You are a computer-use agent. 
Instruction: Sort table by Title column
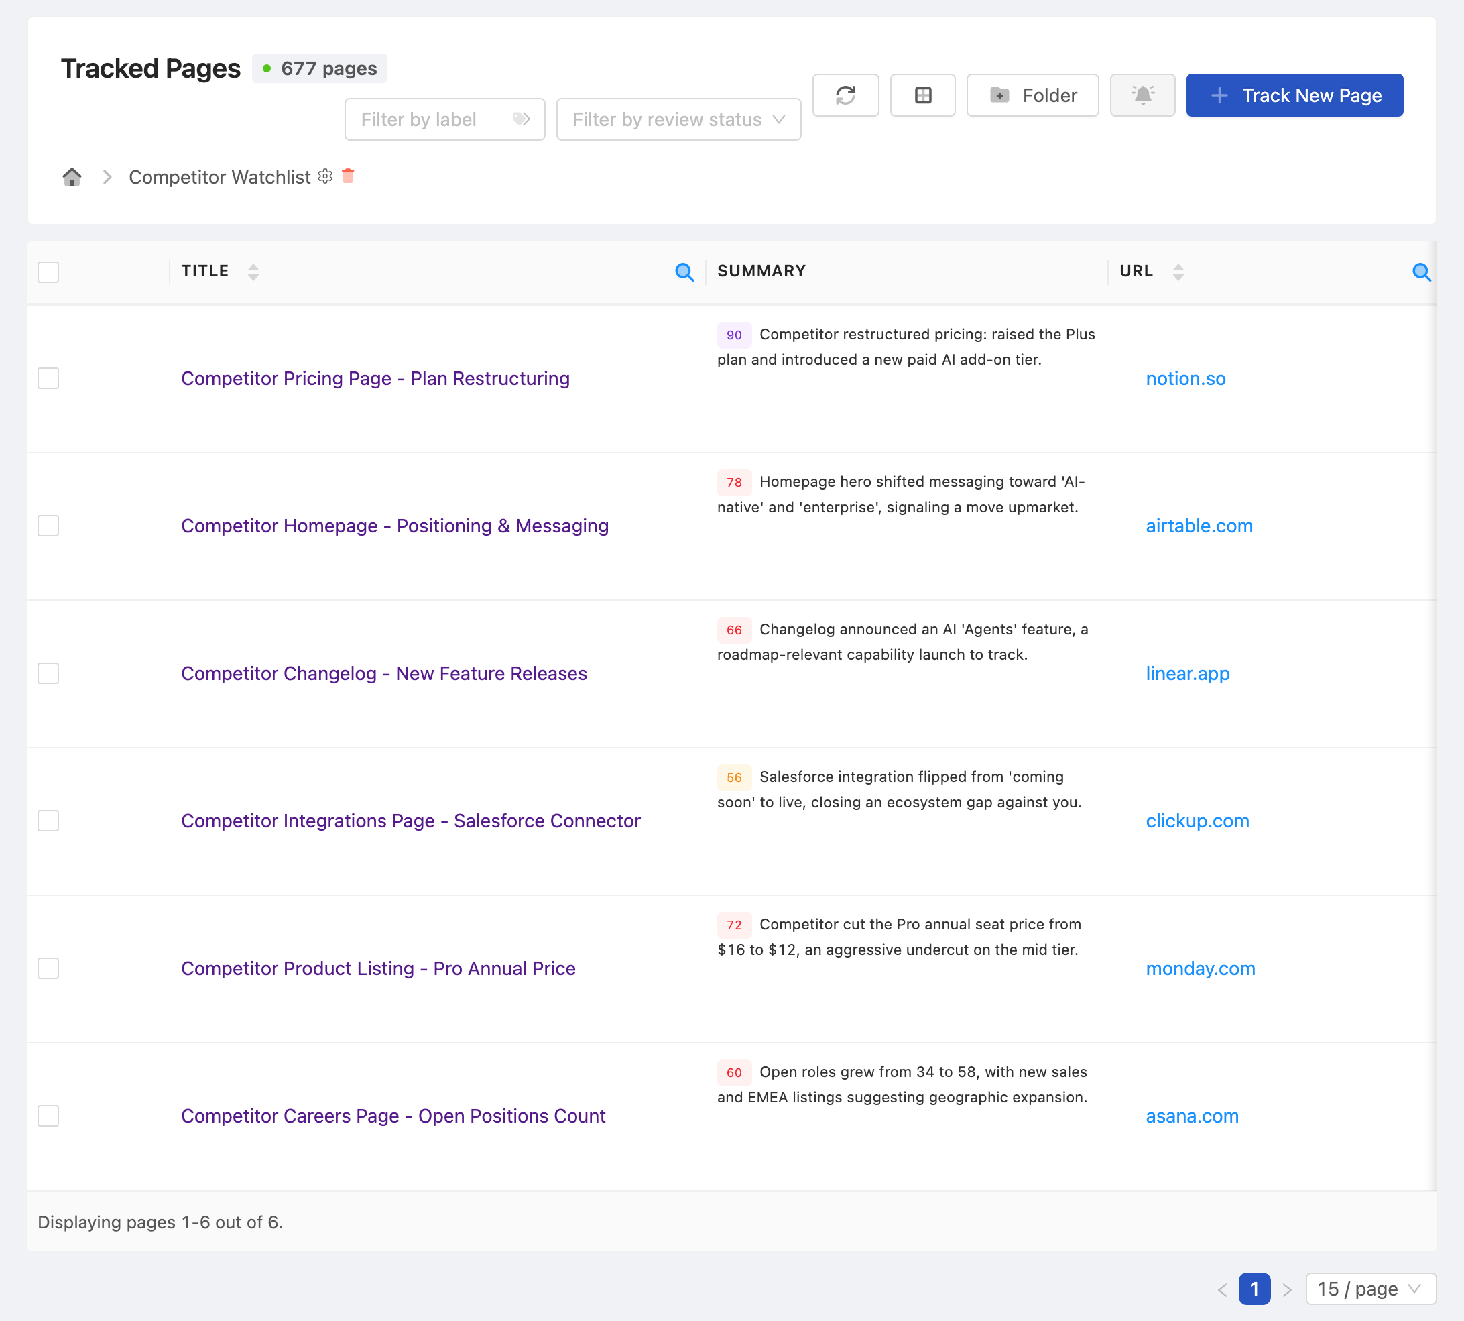click(253, 272)
